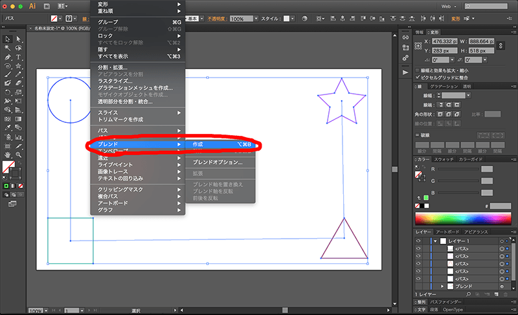
Task: Open the Web workspace switcher dropdown
Action: (x=449, y=6)
